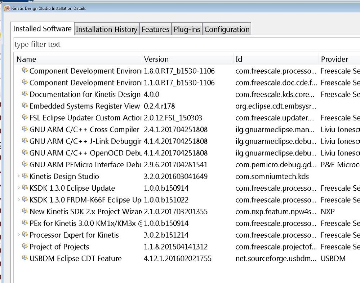Image resolution: width=360 pixels, height=283 pixels.
Task: Click the Kinetis Design Studio title bar icon
Action: (x=7, y=8)
